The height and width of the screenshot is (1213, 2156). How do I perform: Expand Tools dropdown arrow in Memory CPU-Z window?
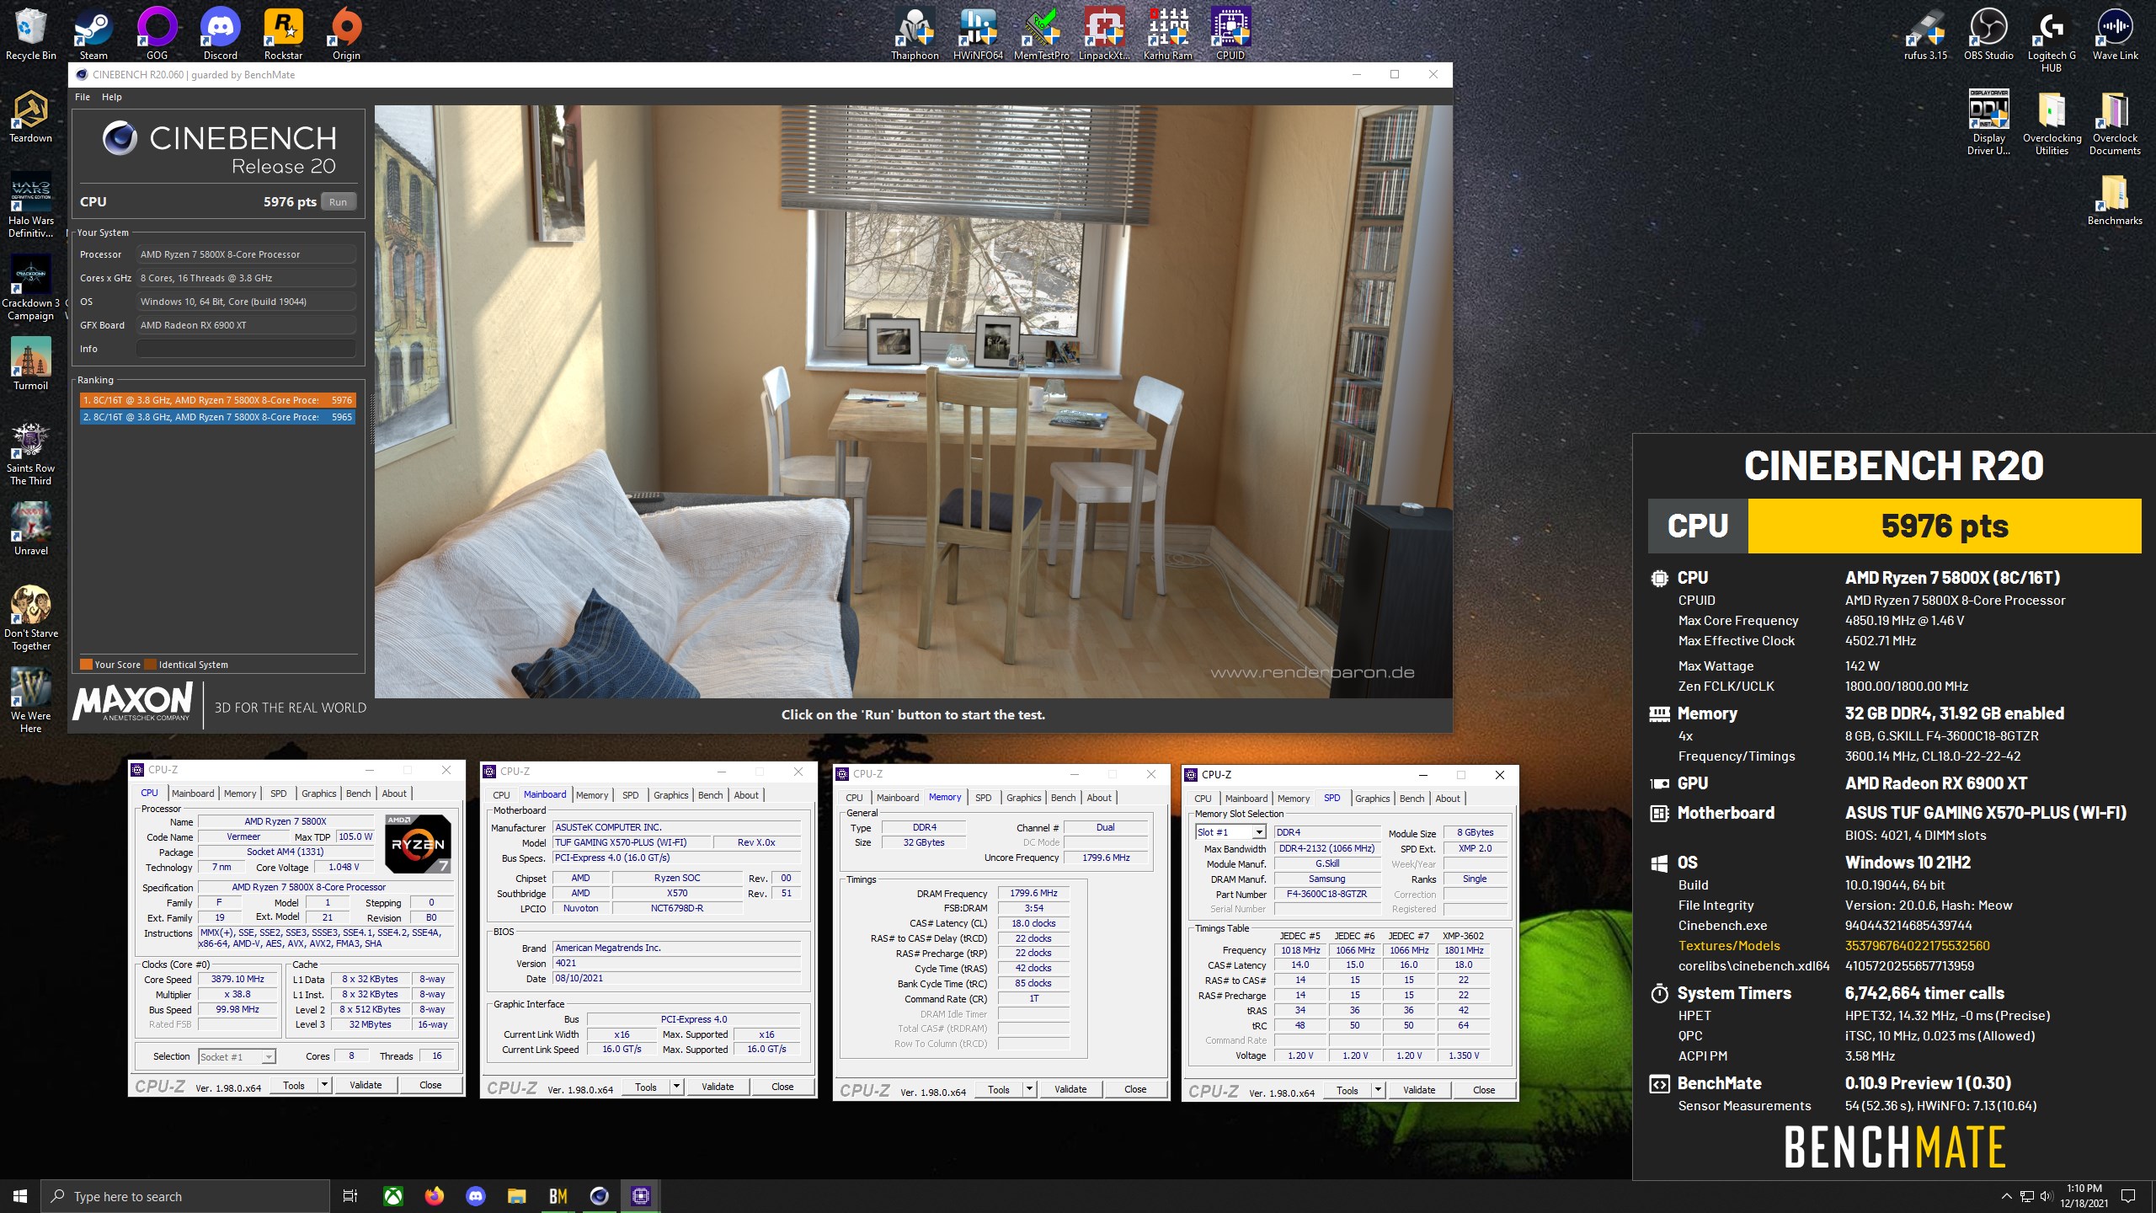(x=1029, y=1089)
